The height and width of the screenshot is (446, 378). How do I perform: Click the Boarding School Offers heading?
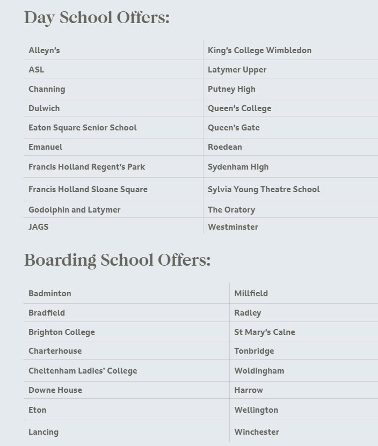tap(117, 260)
